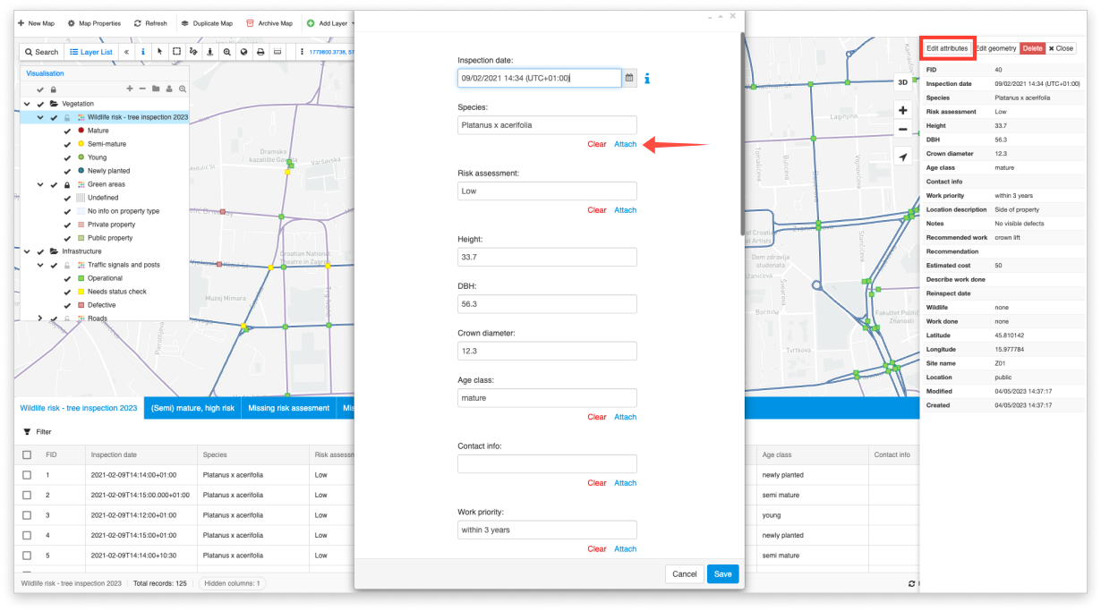Collapse the Wildlife risk - tree inspection 2023 layer
This screenshot has height=611, width=1101.
[39, 117]
